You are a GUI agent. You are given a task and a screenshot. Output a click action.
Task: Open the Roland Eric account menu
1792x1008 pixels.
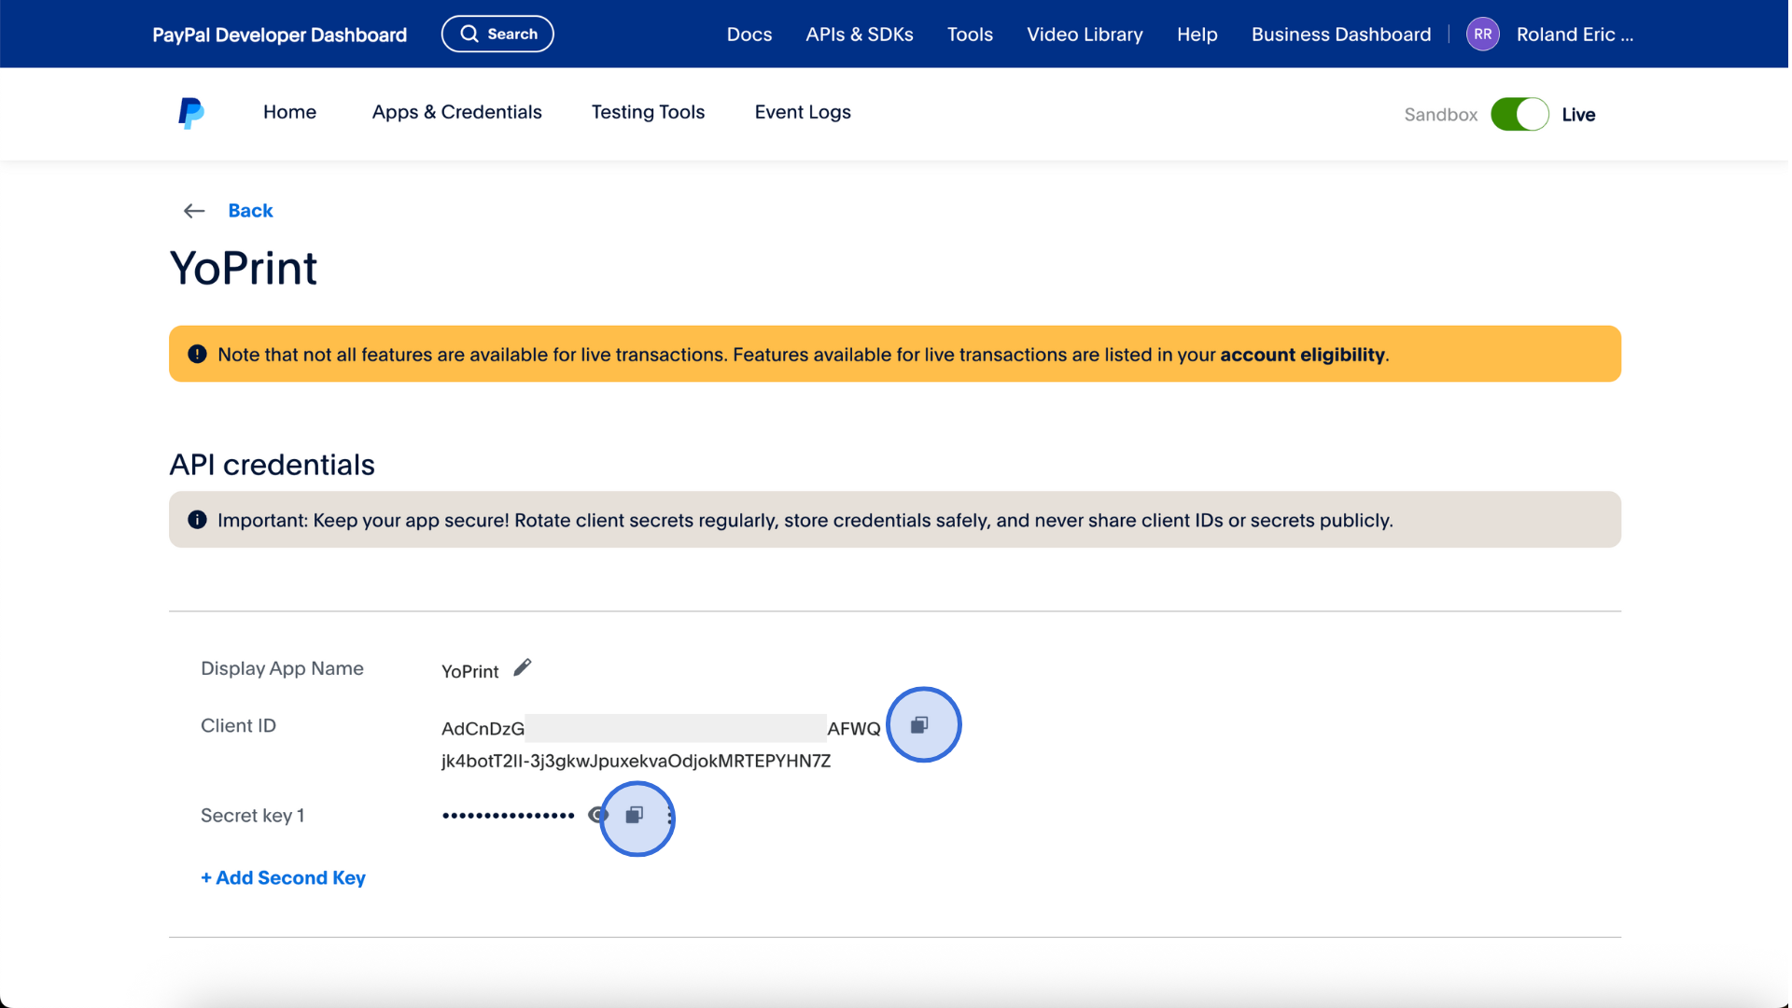click(1575, 35)
